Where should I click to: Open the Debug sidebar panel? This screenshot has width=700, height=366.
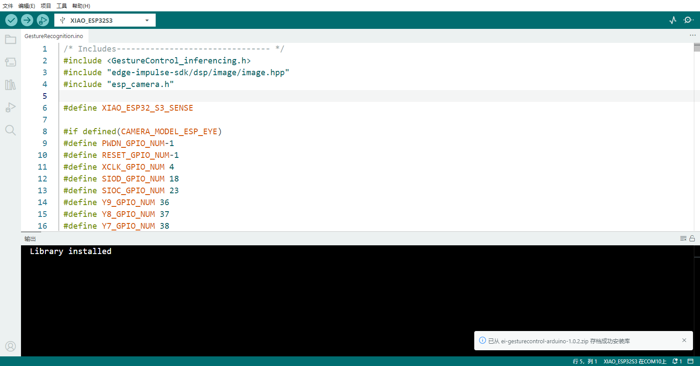pyautogui.click(x=10, y=107)
